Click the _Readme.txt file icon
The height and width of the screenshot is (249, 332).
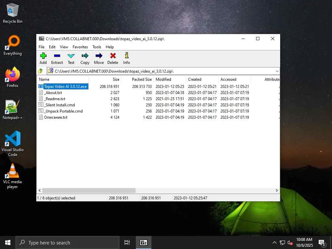(x=41, y=99)
